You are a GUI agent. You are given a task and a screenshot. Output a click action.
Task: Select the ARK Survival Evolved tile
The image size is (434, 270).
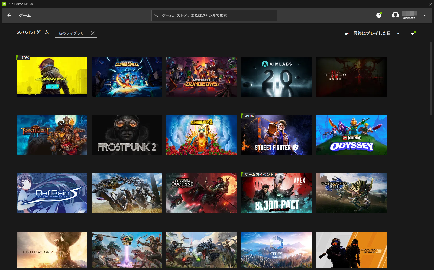point(202,250)
